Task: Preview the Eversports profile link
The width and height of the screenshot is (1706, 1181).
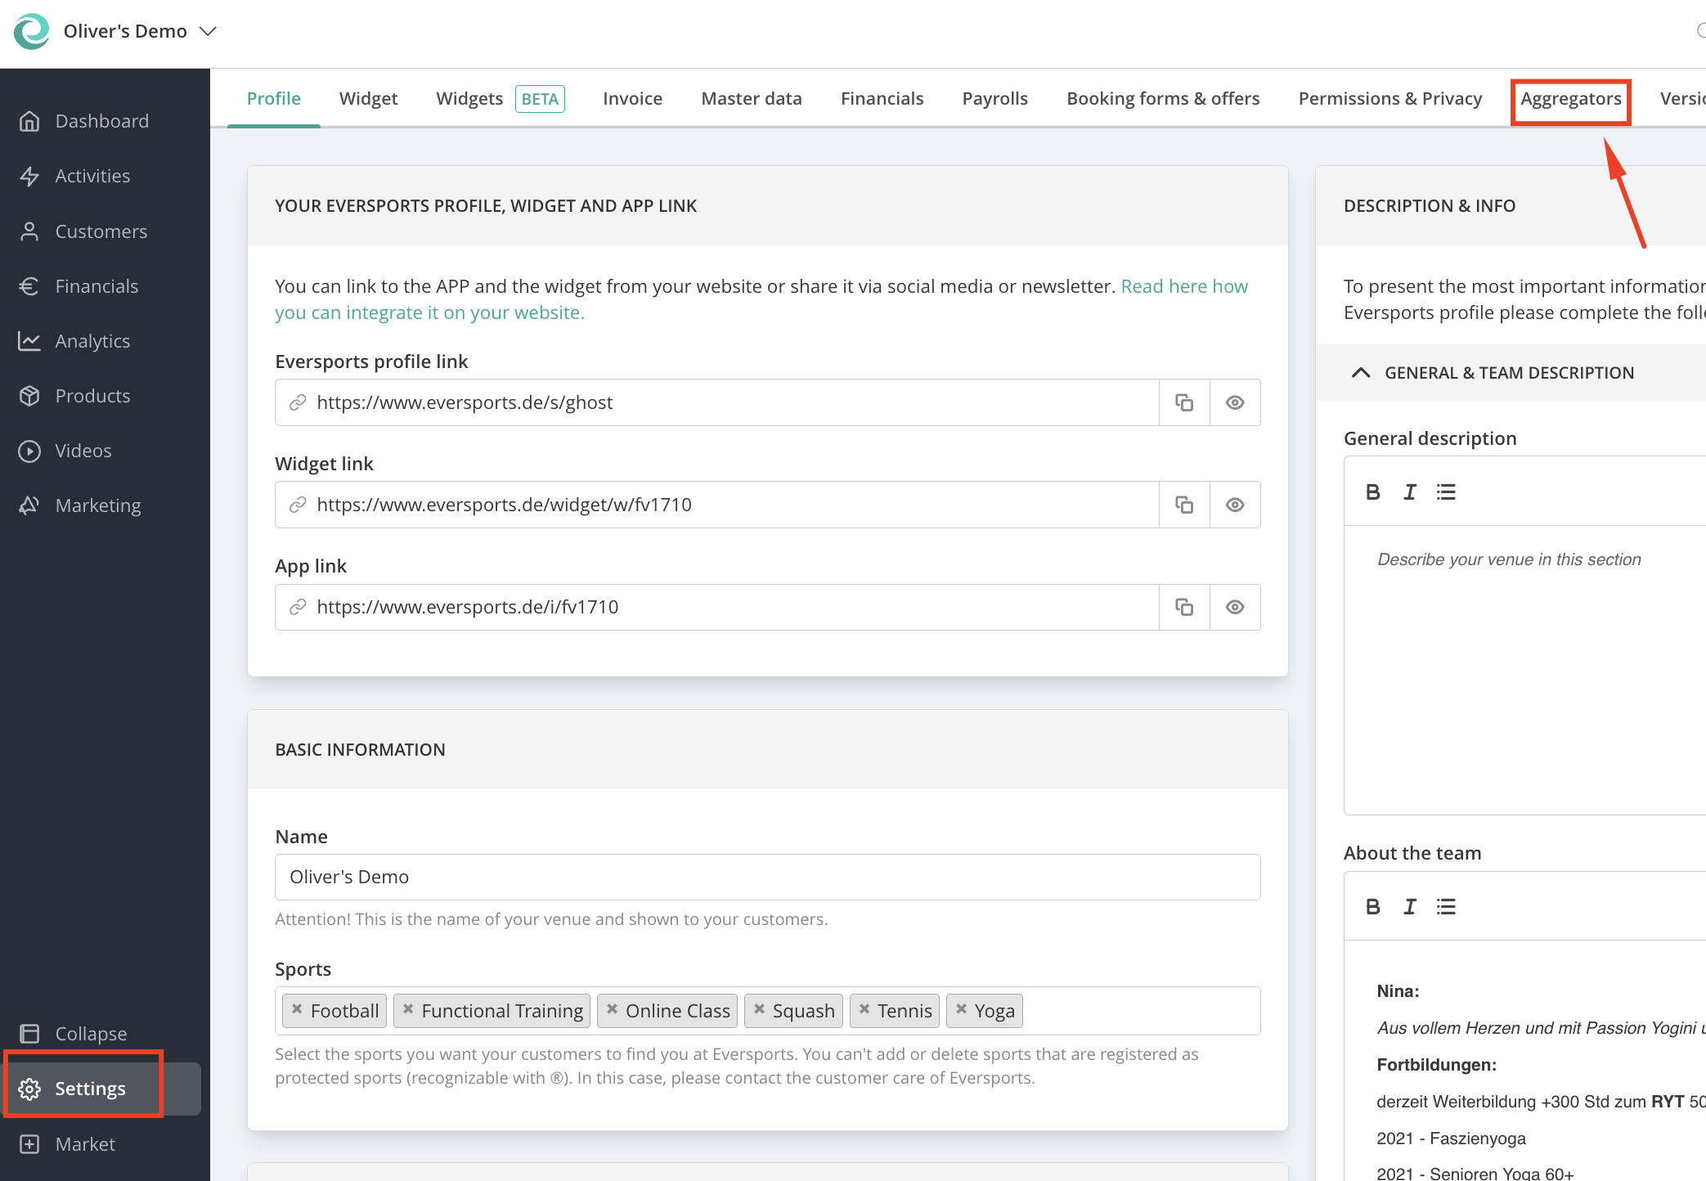Action: tap(1235, 402)
